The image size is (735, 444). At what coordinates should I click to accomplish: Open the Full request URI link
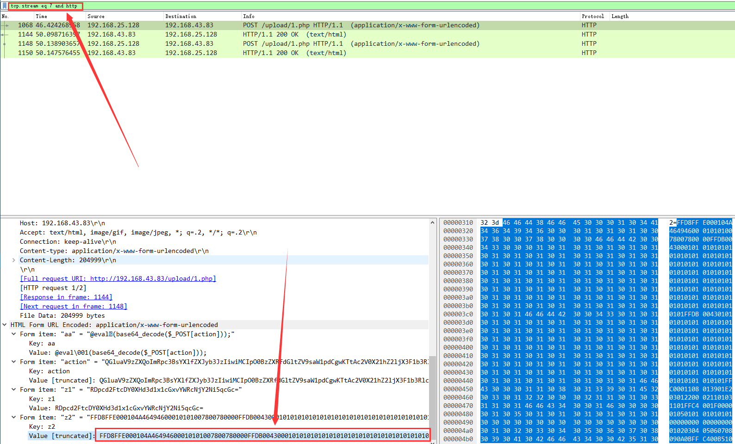(x=118, y=279)
